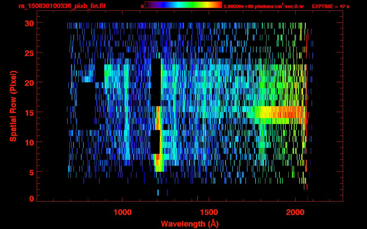Click the x-axis tick label 1500
The height and width of the screenshot is (229, 367).
click(209, 212)
